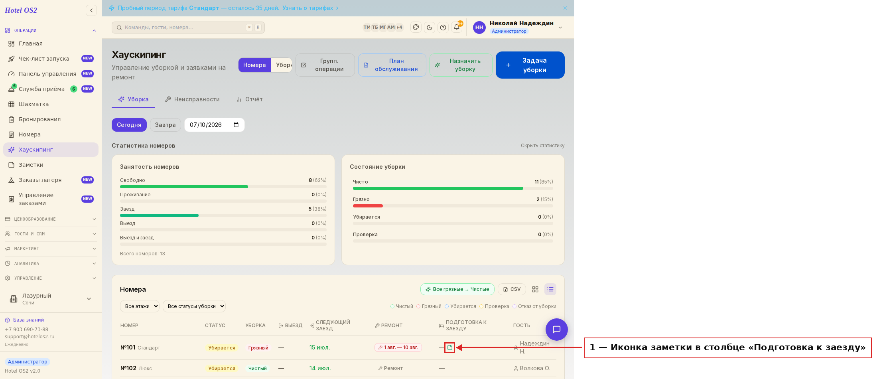Switch rooms to list view icon
The height and width of the screenshot is (379, 881).
click(x=550, y=289)
